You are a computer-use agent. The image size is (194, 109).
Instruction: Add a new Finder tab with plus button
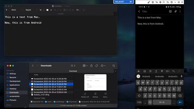click(115, 71)
